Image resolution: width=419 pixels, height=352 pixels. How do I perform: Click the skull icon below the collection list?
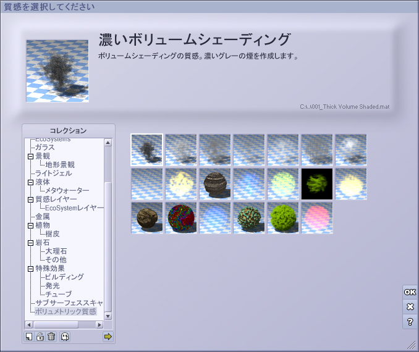64,337
